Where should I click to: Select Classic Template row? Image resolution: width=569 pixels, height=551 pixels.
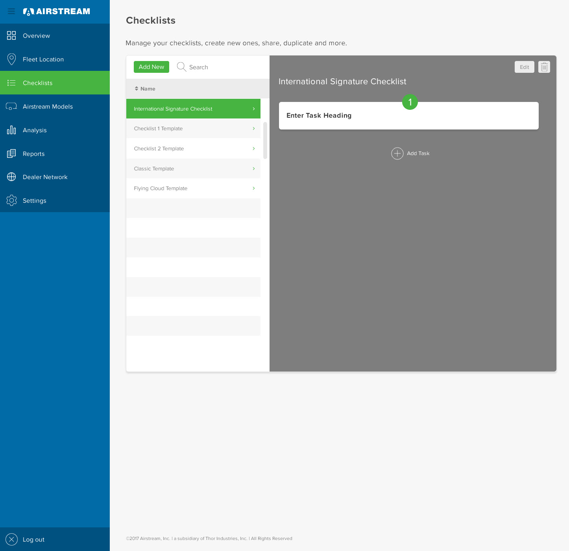(193, 168)
